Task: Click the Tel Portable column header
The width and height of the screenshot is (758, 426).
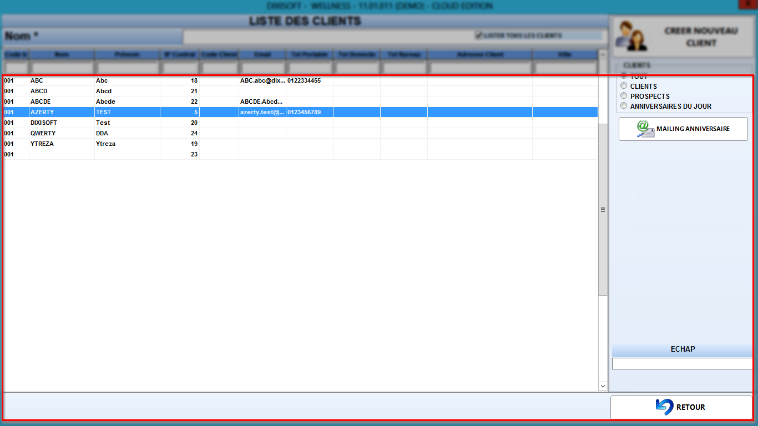Action: coord(310,55)
